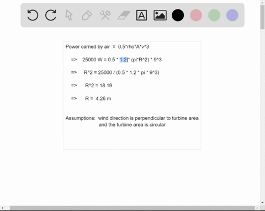
Task: Open the crossed tools icon
Action: [105, 15]
